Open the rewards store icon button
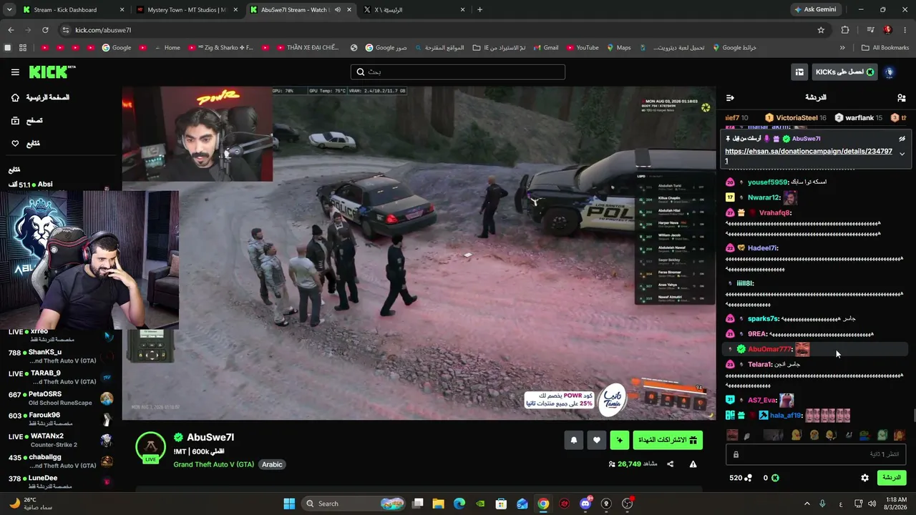 pos(799,72)
